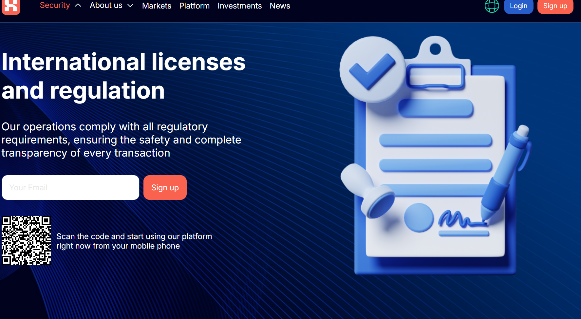The width and height of the screenshot is (581, 319).
Task: Click the QR code image
Action: 26,240
